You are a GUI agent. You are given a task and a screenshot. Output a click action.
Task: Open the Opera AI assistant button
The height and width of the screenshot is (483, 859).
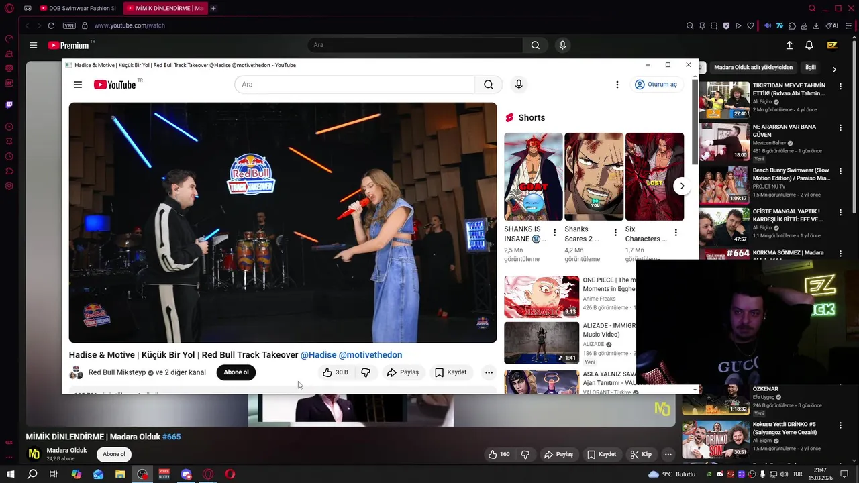832,25
